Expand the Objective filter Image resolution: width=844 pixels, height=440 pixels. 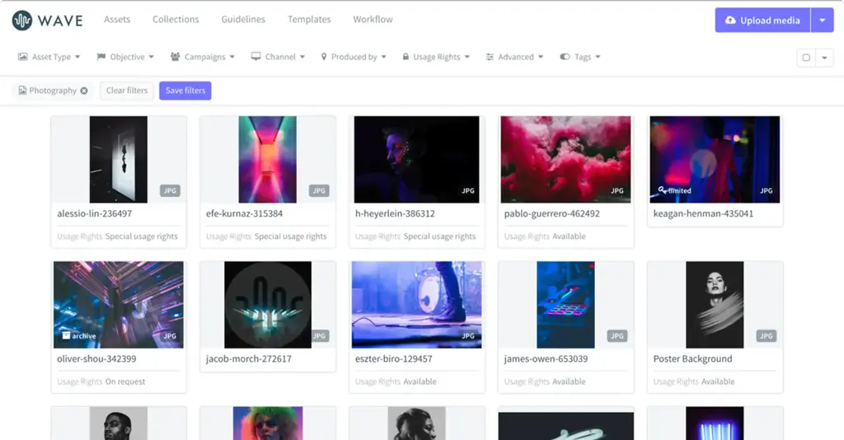(x=125, y=57)
